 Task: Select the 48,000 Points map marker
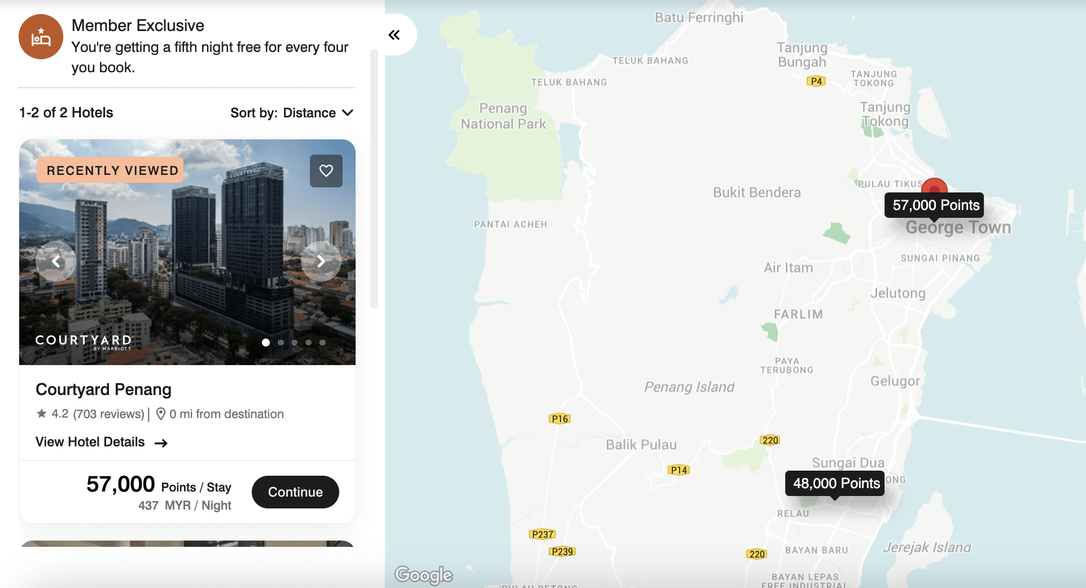click(835, 484)
